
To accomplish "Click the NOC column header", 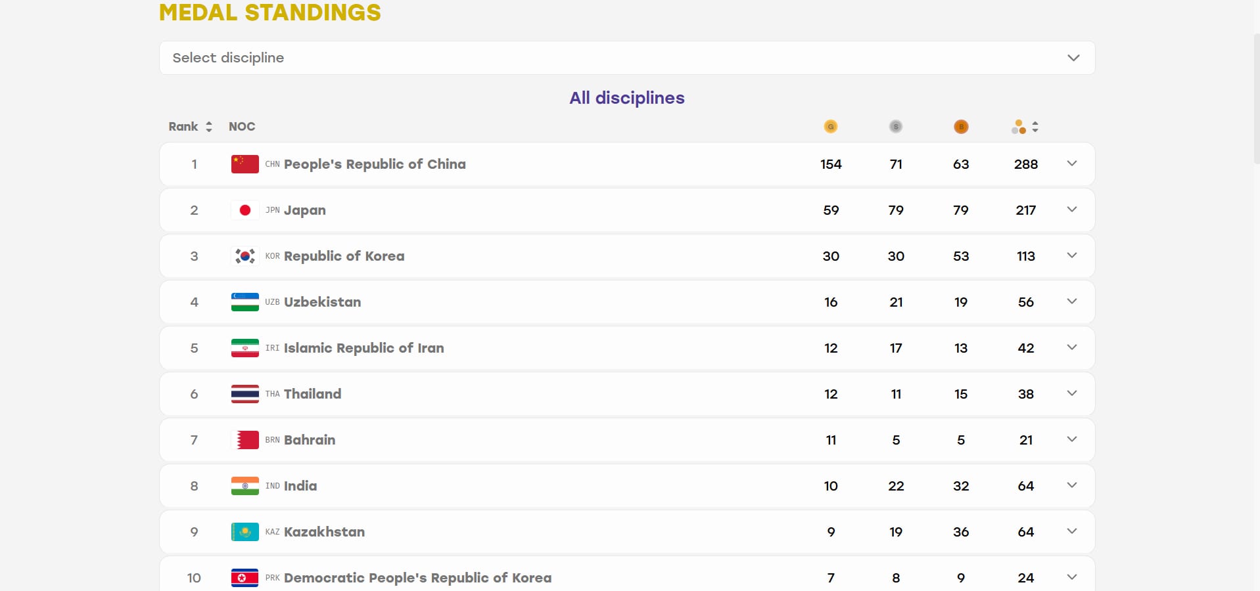I will tap(242, 127).
